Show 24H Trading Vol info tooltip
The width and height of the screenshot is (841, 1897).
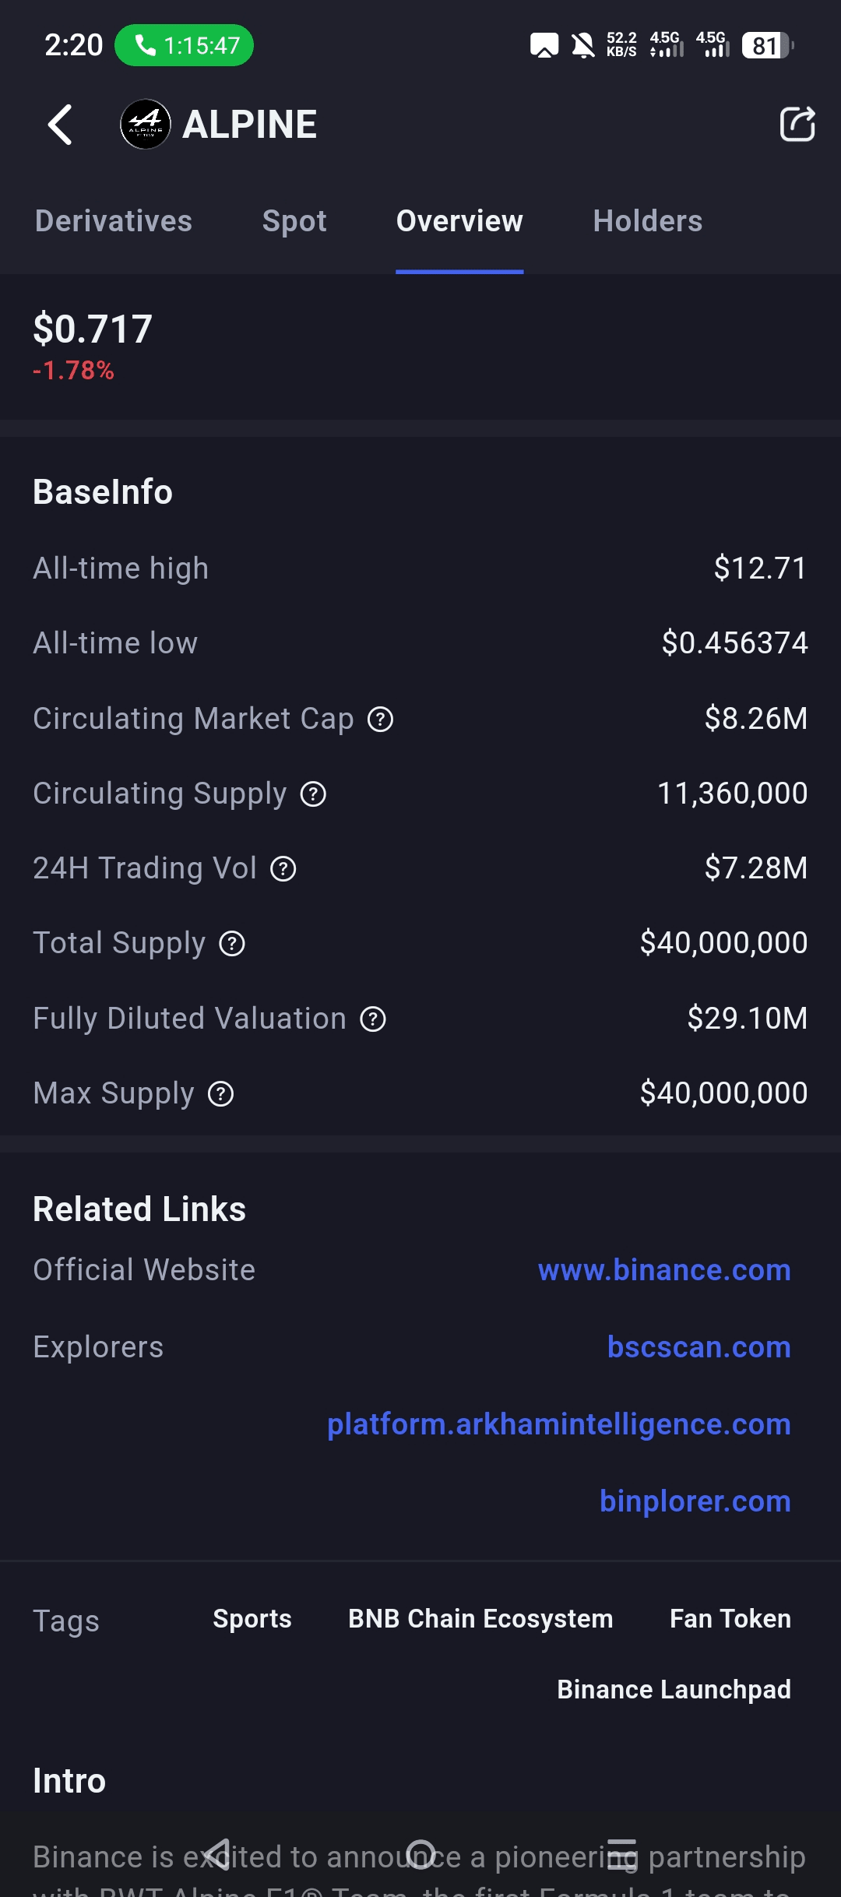pyautogui.click(x=283, y=869)
